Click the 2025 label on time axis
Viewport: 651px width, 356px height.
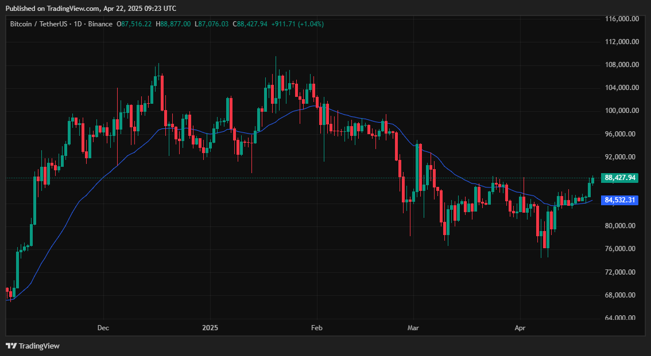click(x=210, y=328)
